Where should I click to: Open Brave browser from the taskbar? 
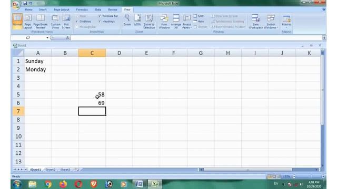[94, 184]
